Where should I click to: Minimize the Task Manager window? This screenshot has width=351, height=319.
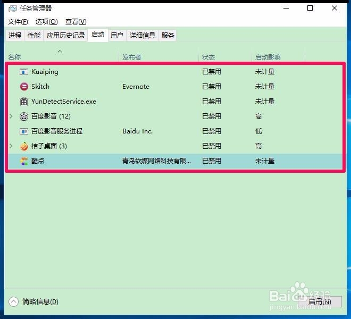(x=286, y=9)
